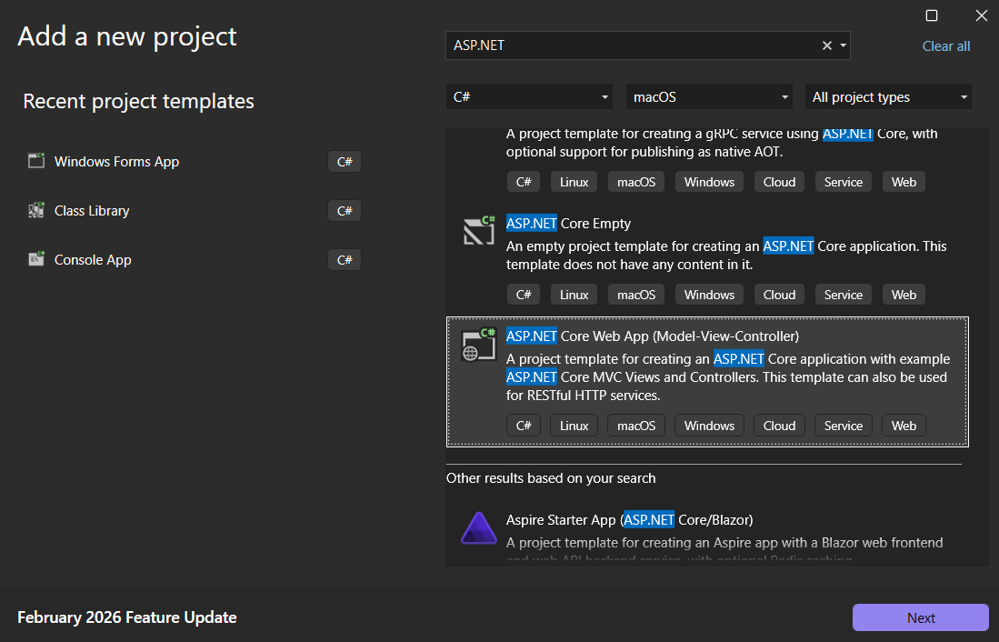Click inside the ASP.NET search field
The width and height of the screenshot is (999, 642).
tap(636, 45)
